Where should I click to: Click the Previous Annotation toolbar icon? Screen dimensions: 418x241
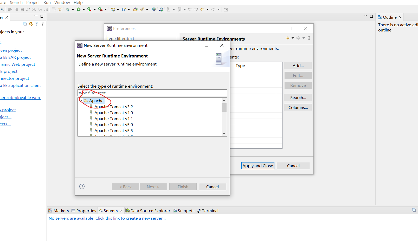(179, 9)
